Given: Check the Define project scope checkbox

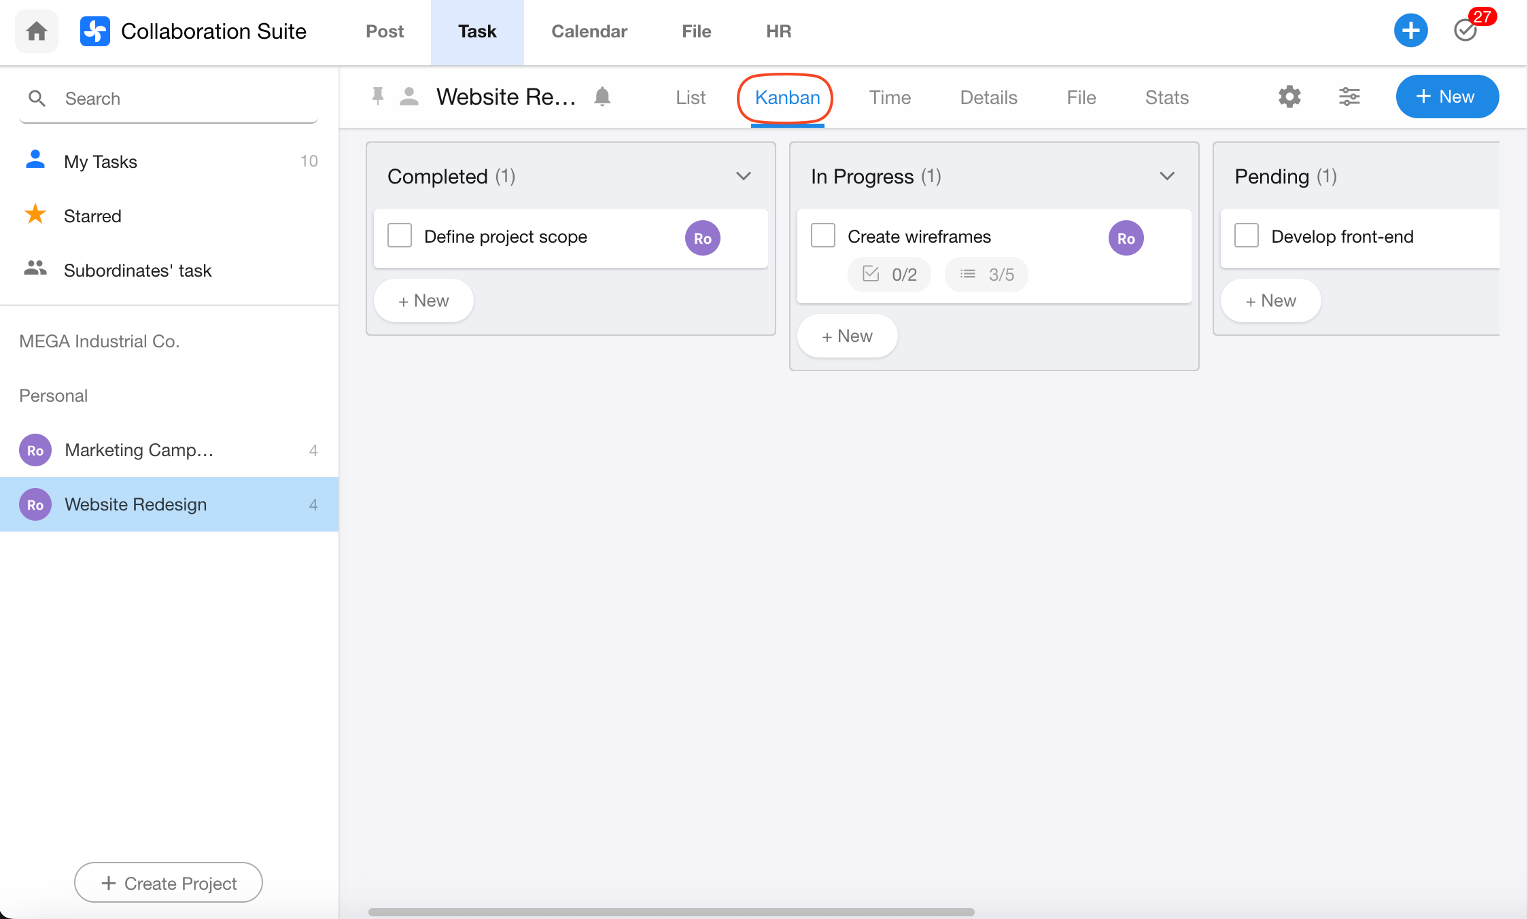Looking at the screenshot, I should click(x=400, y=236).
